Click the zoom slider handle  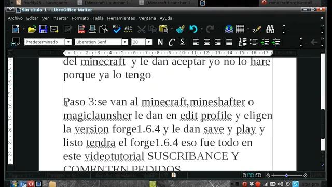click(286, 176)
